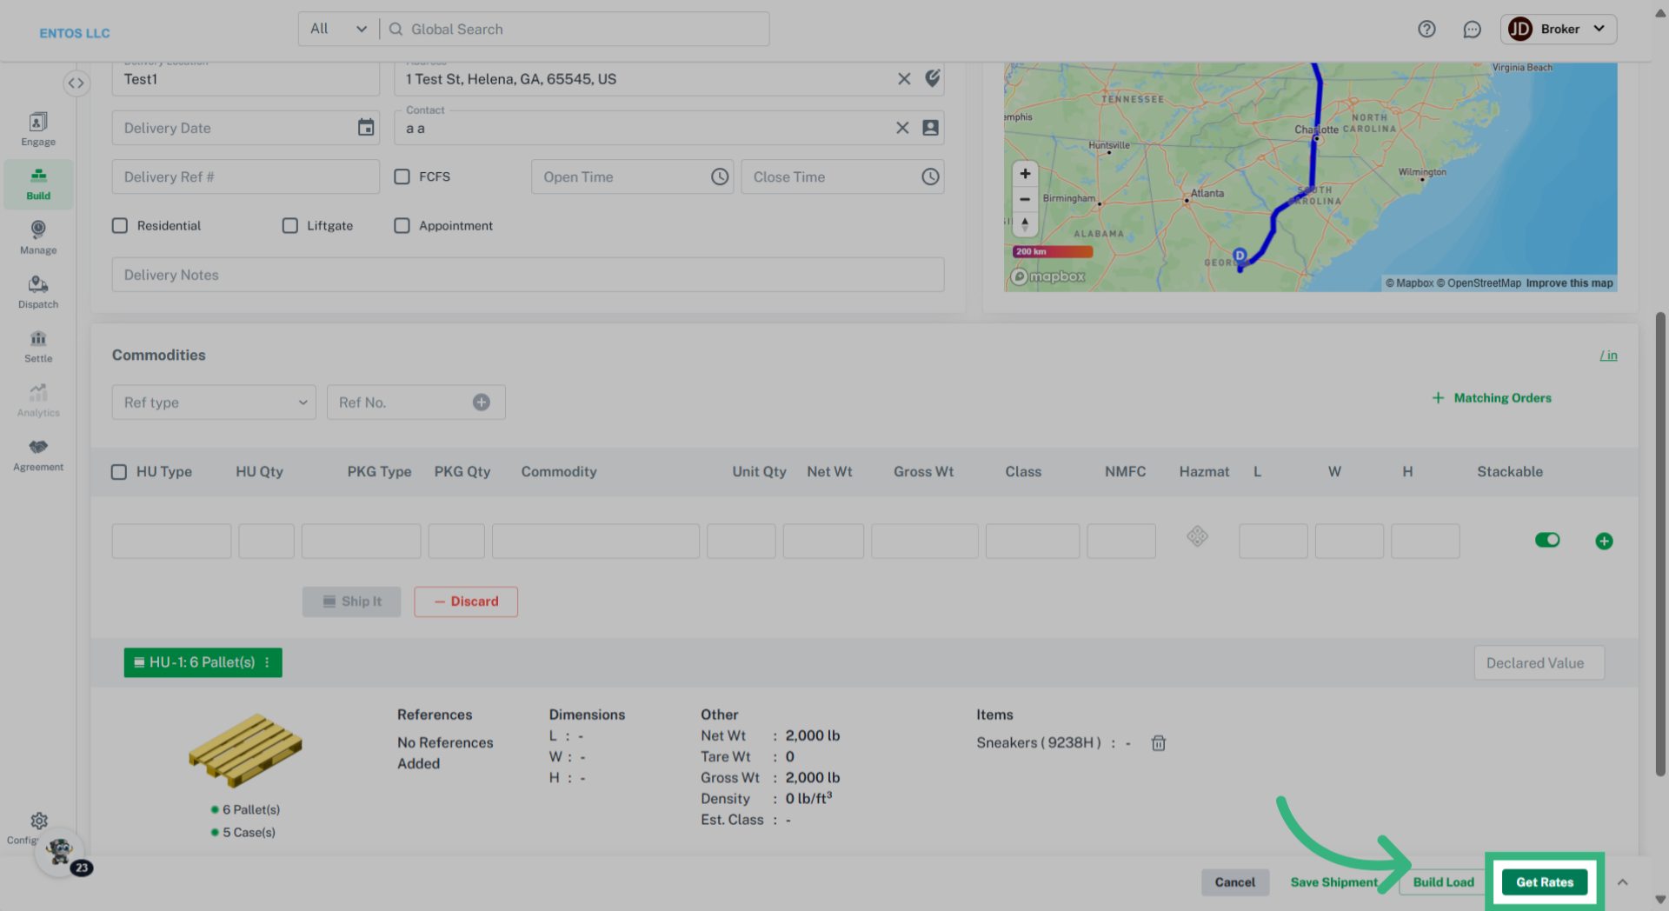Open the All search filter dropdown
Viewport: 1669px width, 911px height.
coord(338,30)
